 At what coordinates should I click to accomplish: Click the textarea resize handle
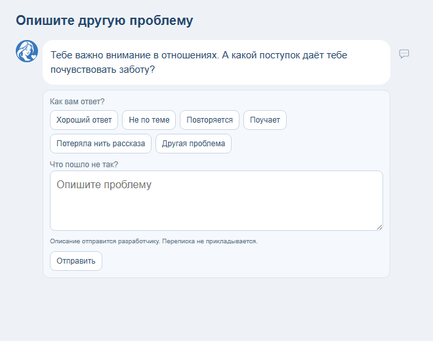point(380,228)
